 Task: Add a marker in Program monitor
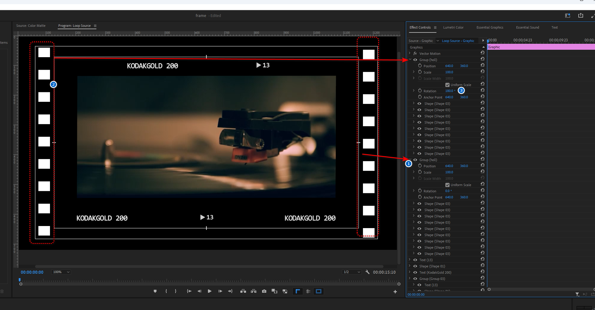click(155, 291)
